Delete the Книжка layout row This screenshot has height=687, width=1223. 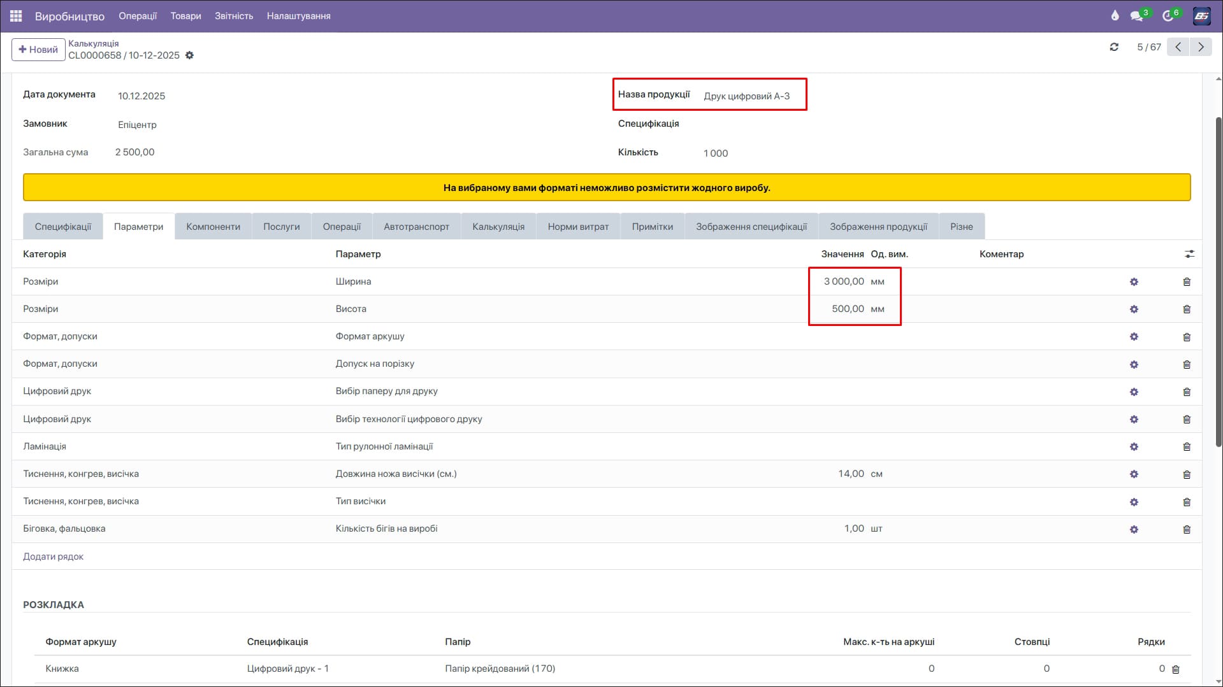pyautogui.click(x=1176, y=669)
